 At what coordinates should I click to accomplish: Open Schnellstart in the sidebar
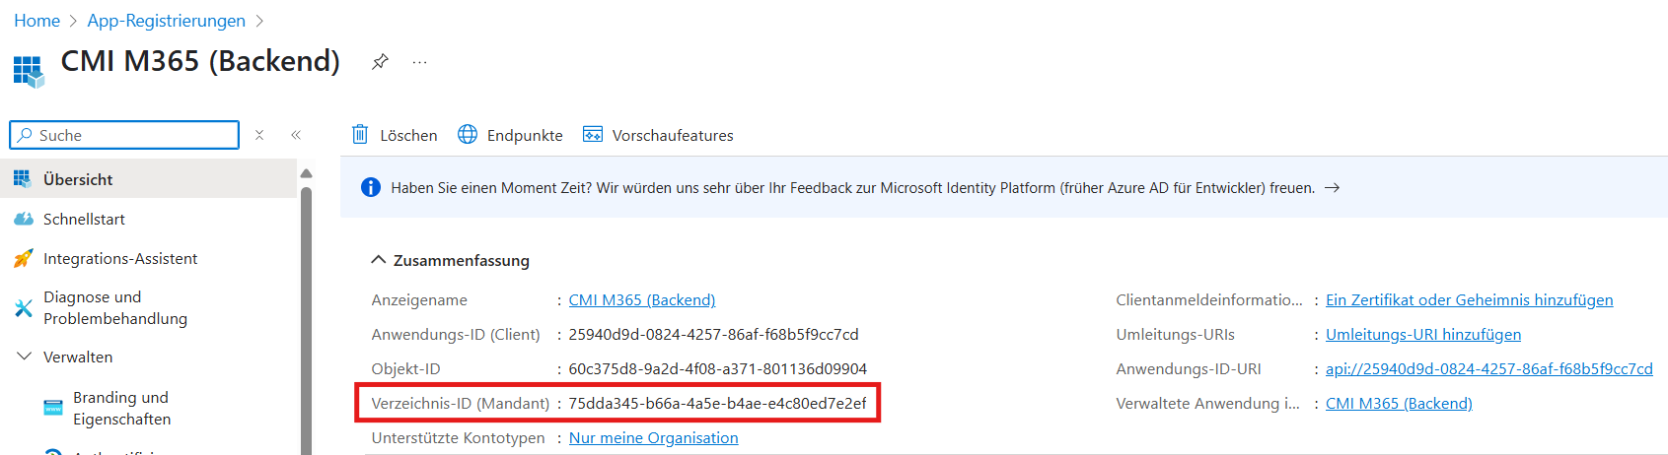tap(84, 219)
